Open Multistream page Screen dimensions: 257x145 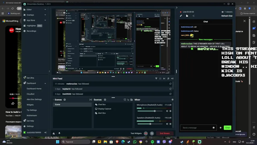[32, 116]
